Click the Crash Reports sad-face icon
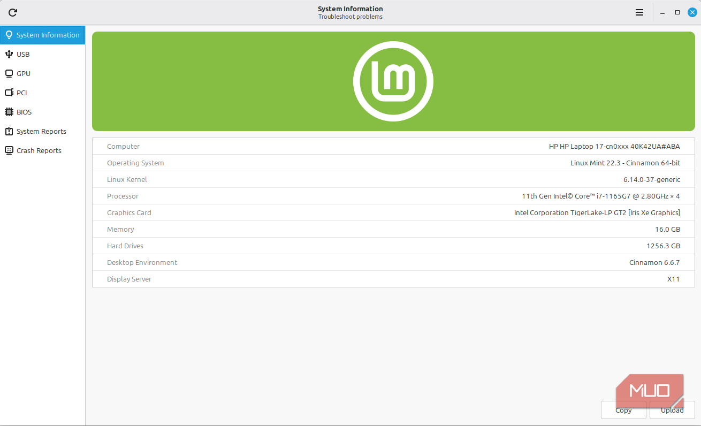 click(9, 150)
